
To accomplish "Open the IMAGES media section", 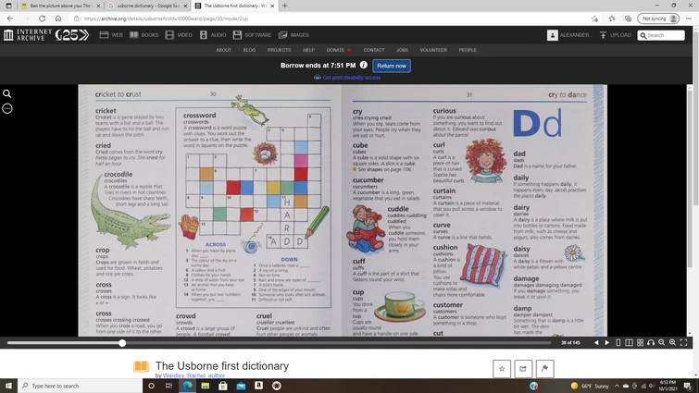I will click(x=293, y=35).
